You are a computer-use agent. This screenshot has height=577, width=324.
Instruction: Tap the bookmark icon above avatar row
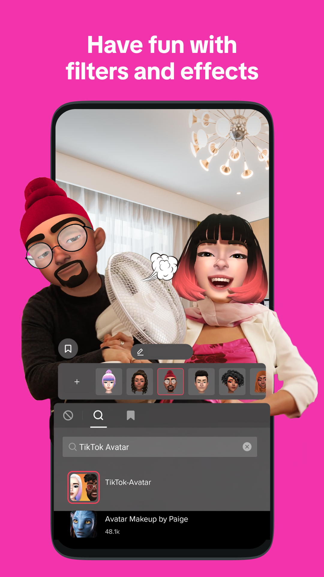[x=68, y=349]
